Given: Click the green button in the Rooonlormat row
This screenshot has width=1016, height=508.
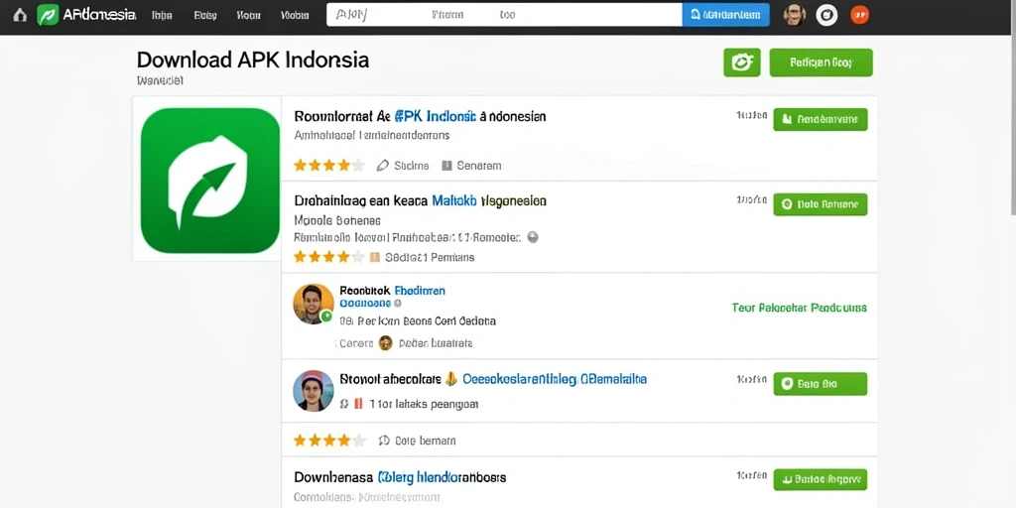Looking at the screenshot, I should pos(821,119).
